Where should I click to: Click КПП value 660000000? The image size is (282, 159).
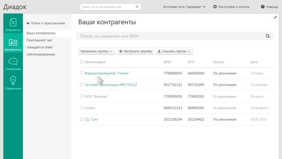[x=196, y=73]
